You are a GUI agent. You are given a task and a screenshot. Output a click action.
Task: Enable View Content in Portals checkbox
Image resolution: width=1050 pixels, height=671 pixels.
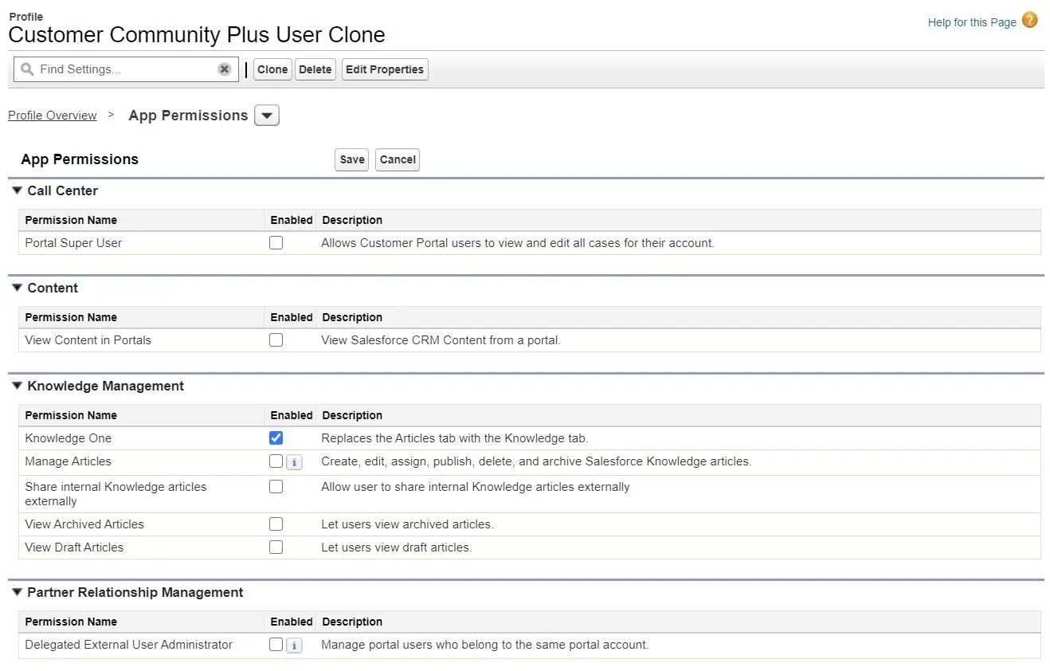pyautogui.click(x=276, y=340)
